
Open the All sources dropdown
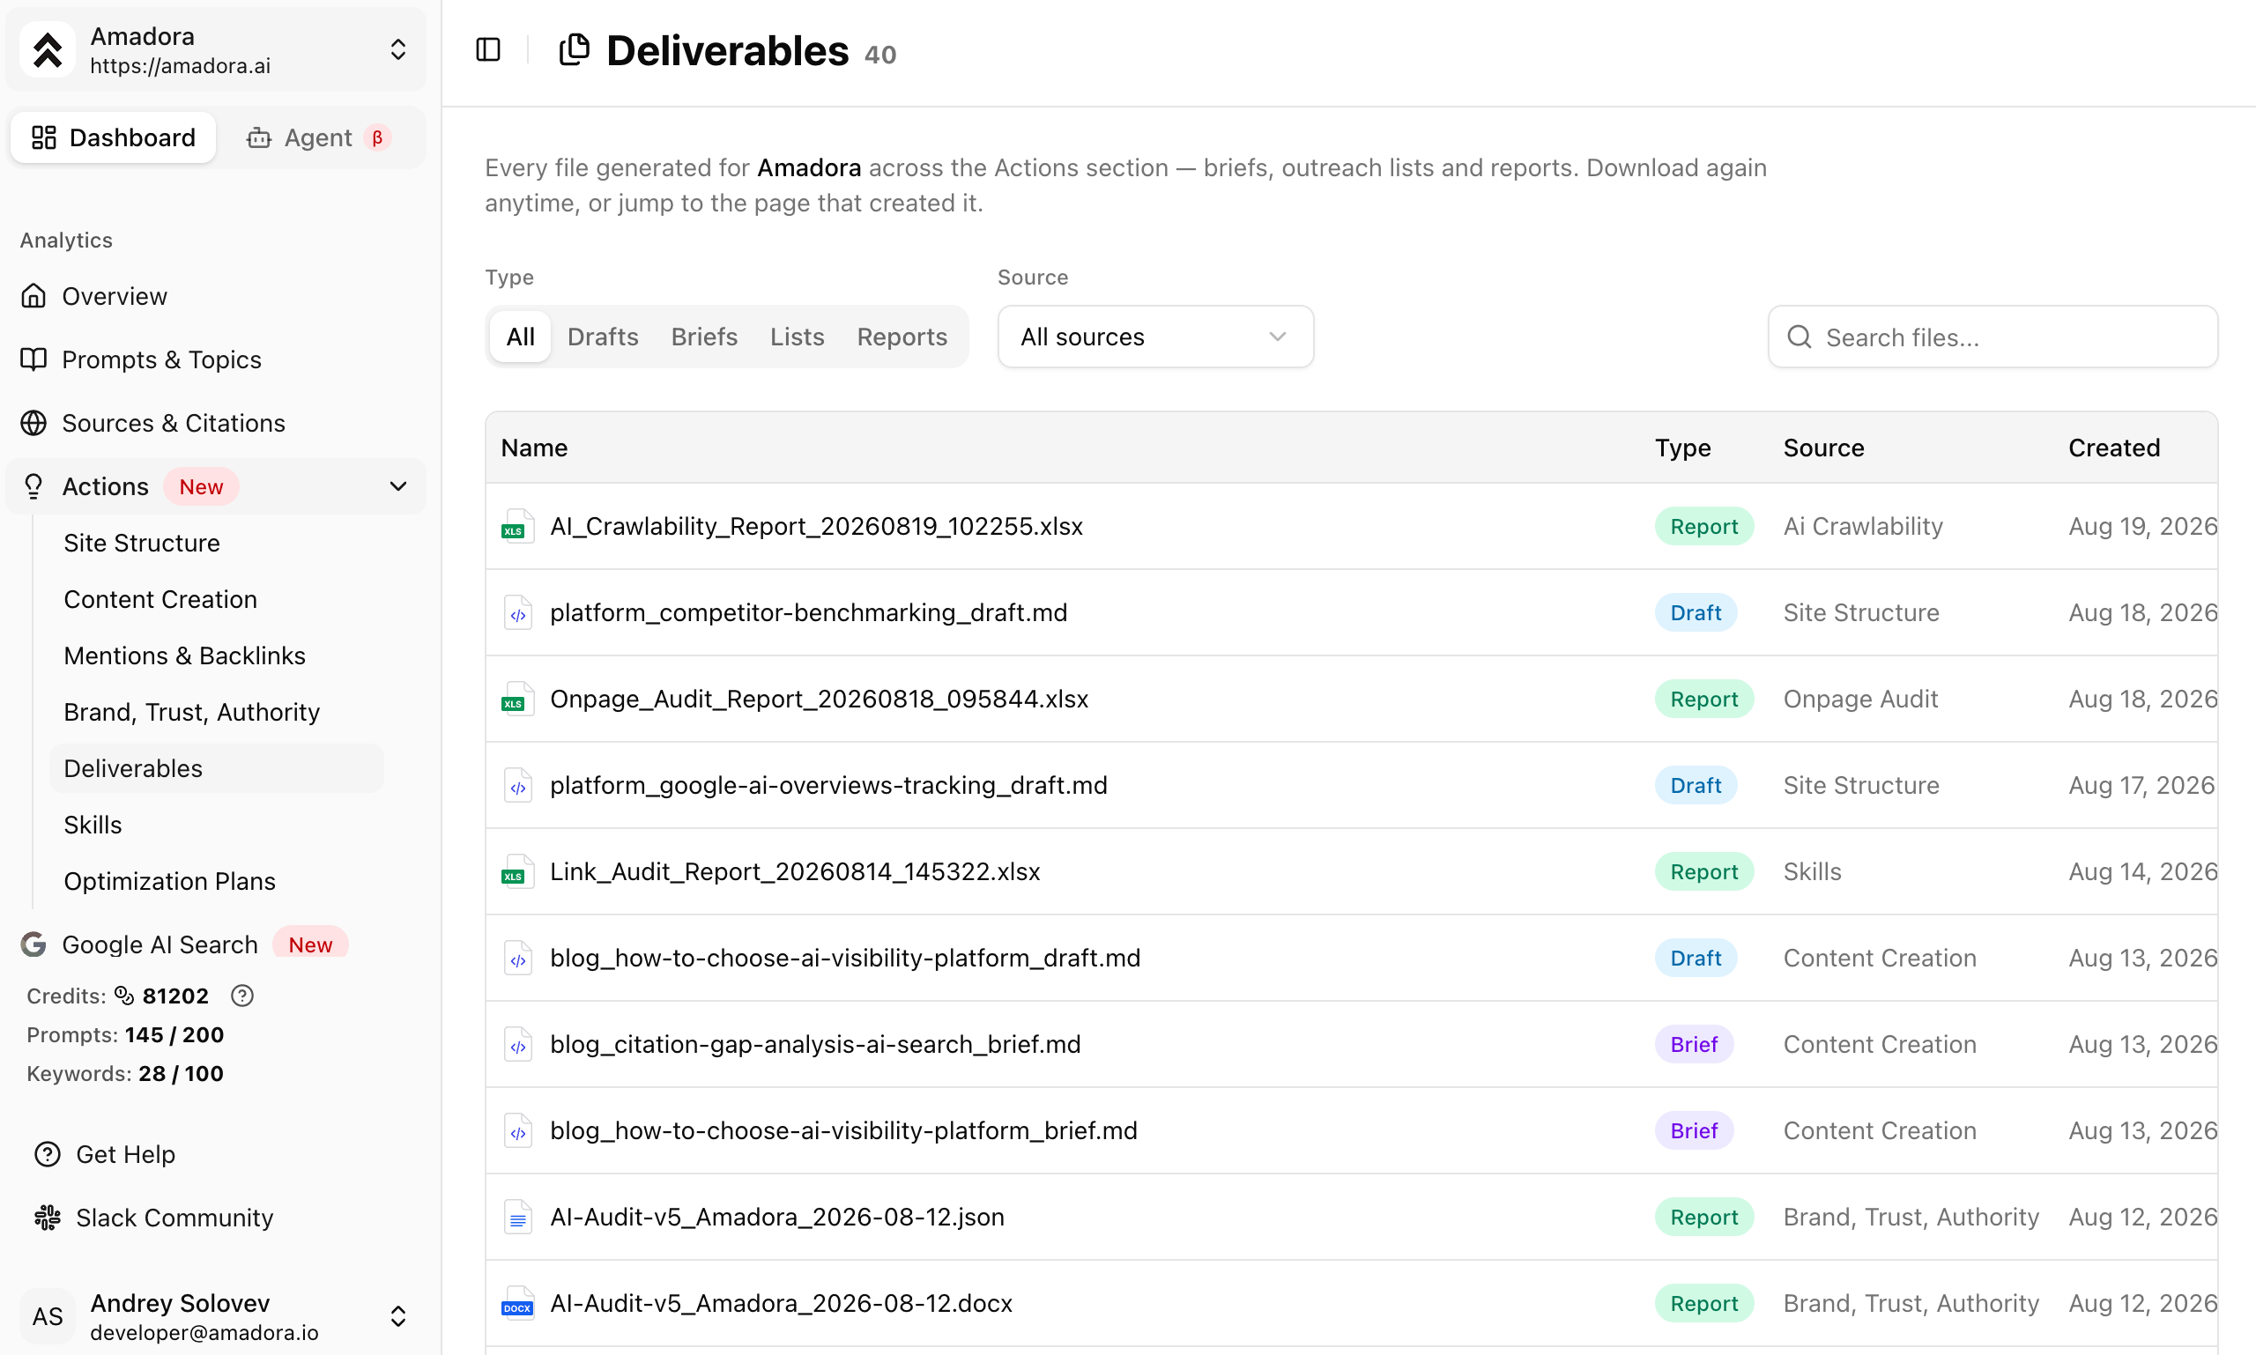click(x=1154, y=337)
